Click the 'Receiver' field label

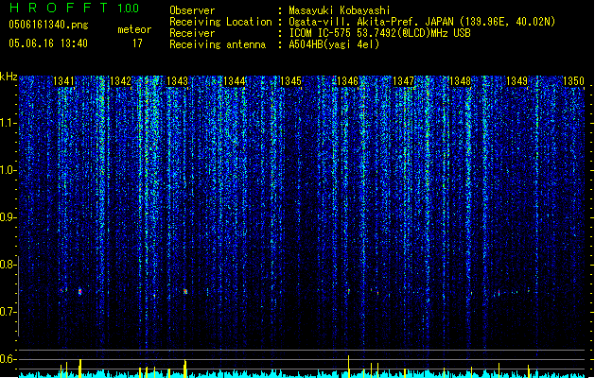(192, 33)
